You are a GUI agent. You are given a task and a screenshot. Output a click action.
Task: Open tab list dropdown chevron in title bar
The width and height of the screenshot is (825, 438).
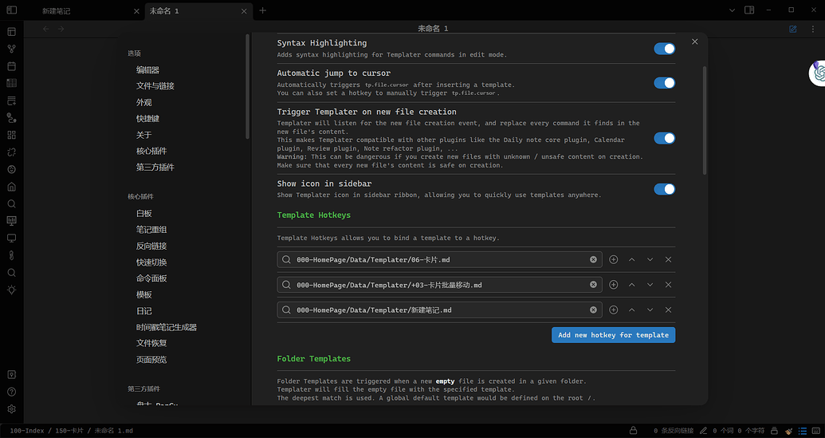pyautogui.click(x=732, y=10)
